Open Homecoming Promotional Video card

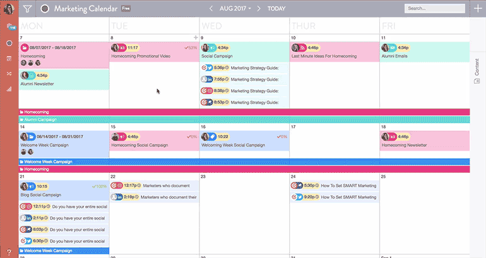click(x=154, y=52)
